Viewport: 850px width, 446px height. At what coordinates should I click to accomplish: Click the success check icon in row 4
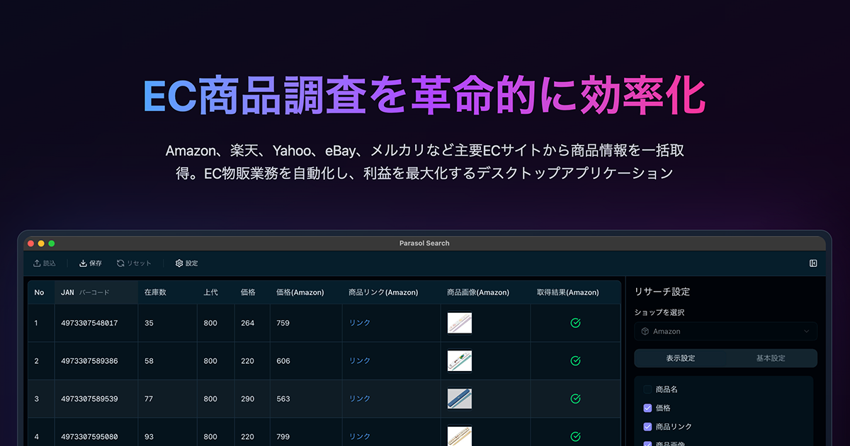pyautogui.click(x=576, y=437)
